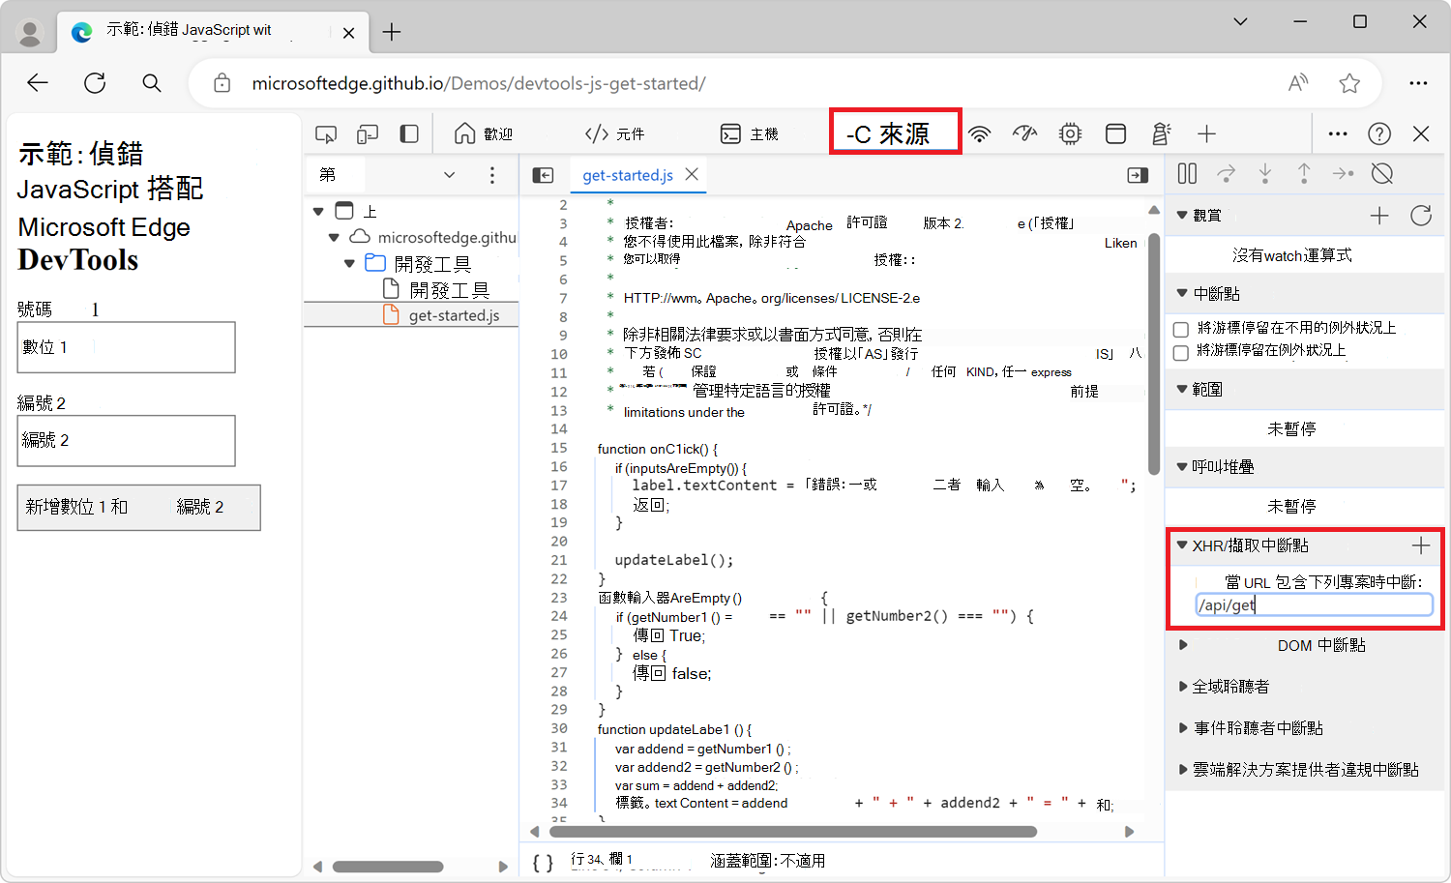Open a new browser tab

(392, 32)
